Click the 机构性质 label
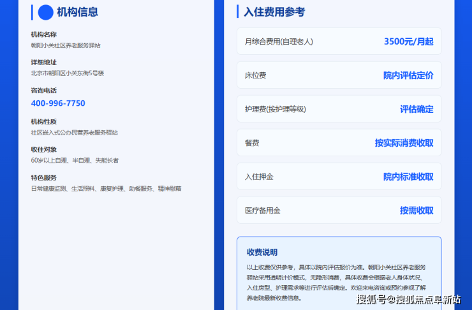This screenshot has width=472, height=310. 43,122
